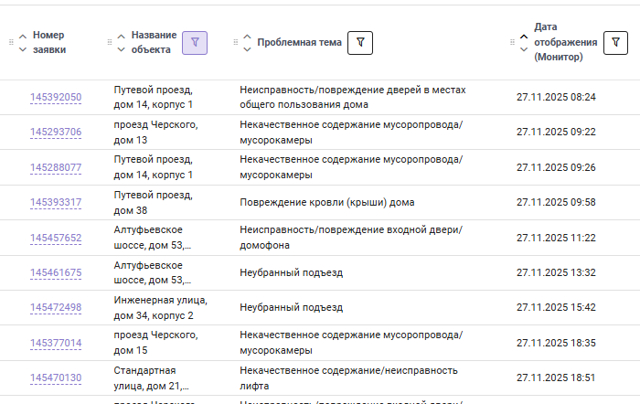
Task: Open request 145293706
Action: pos(56,133)
